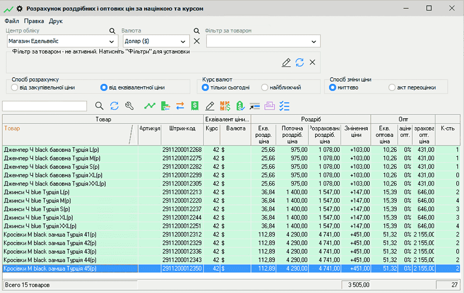Image resolution: width=464 pixels, height=293 pixels.
Task: Click the magnifier search icon in toolbar
Action: (x=99, y=106)
